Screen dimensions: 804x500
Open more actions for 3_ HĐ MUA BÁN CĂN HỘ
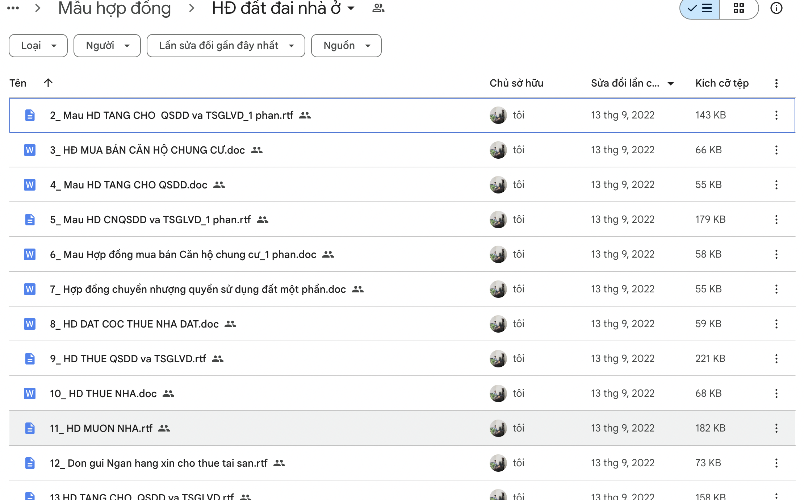coord(776,150)
